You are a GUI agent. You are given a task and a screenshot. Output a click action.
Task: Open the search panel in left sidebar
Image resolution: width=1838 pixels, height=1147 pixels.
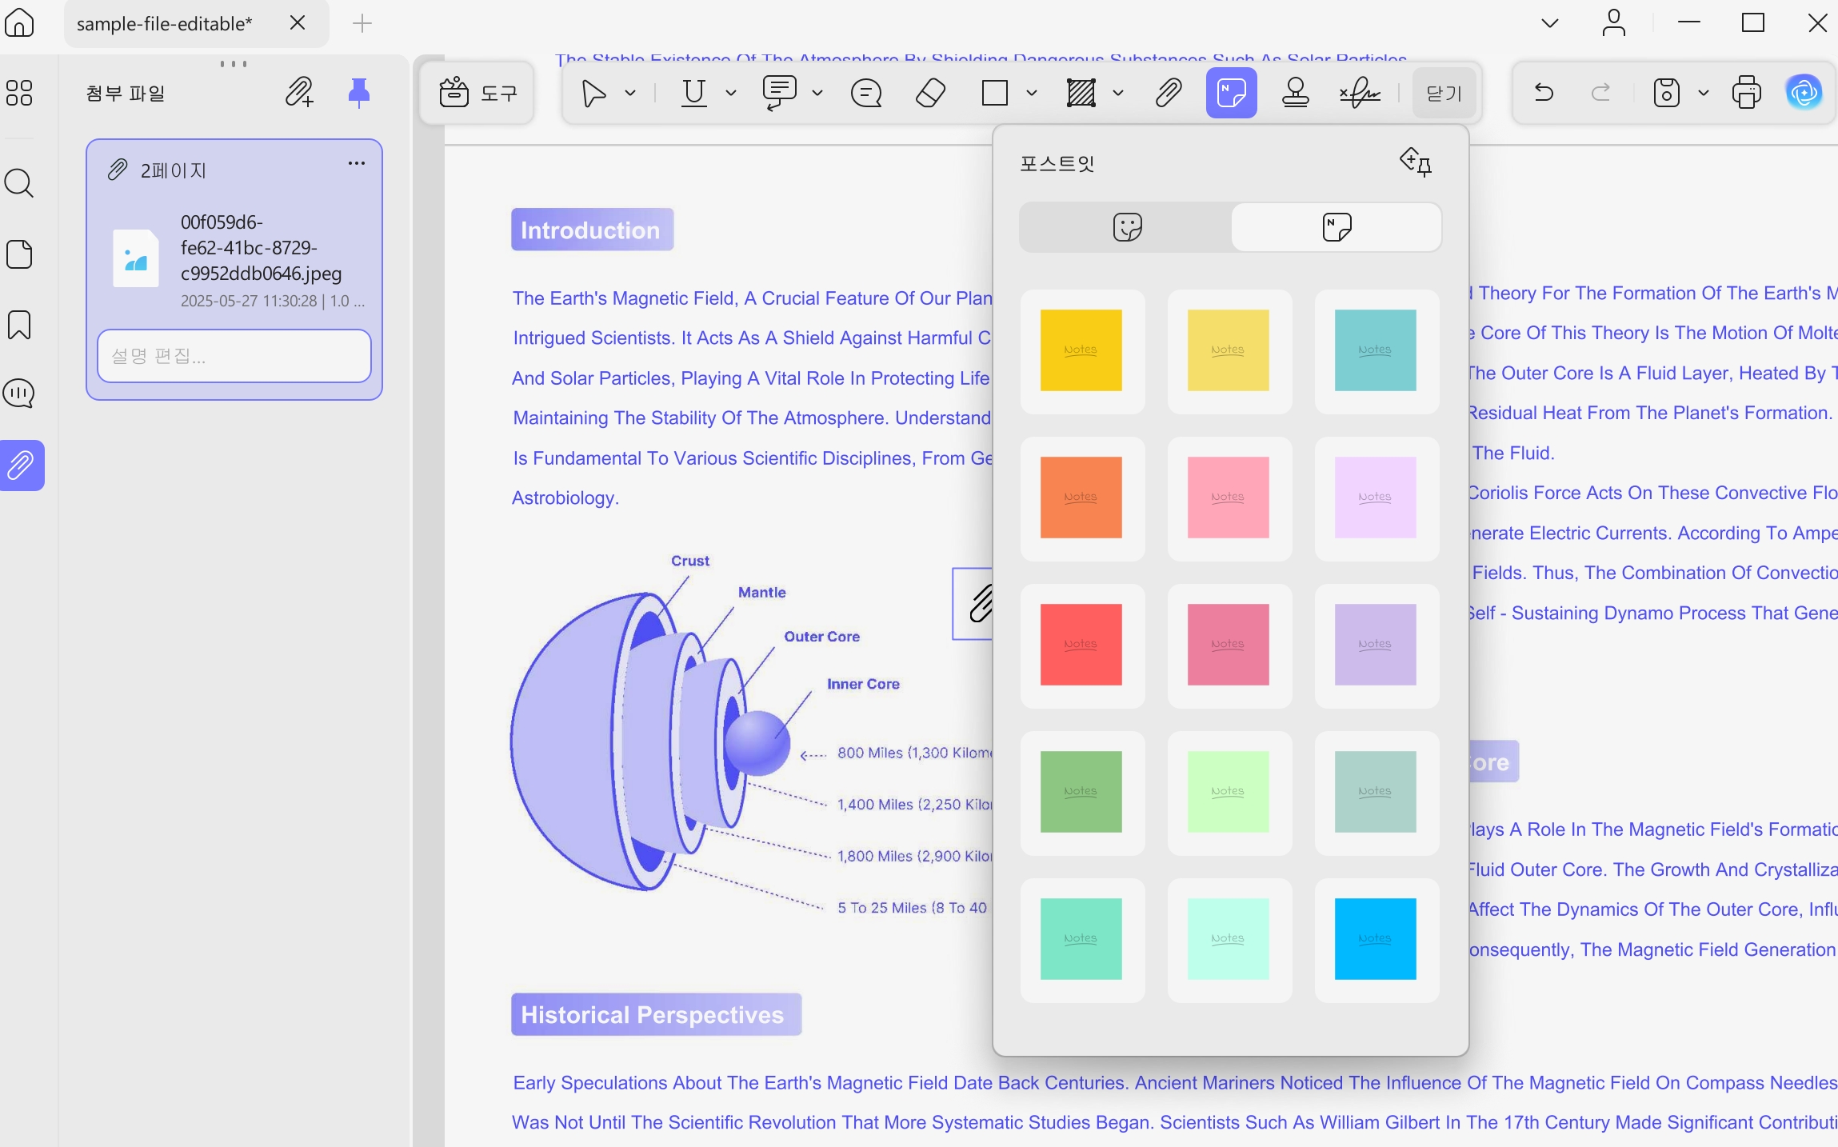click(19, 184)
